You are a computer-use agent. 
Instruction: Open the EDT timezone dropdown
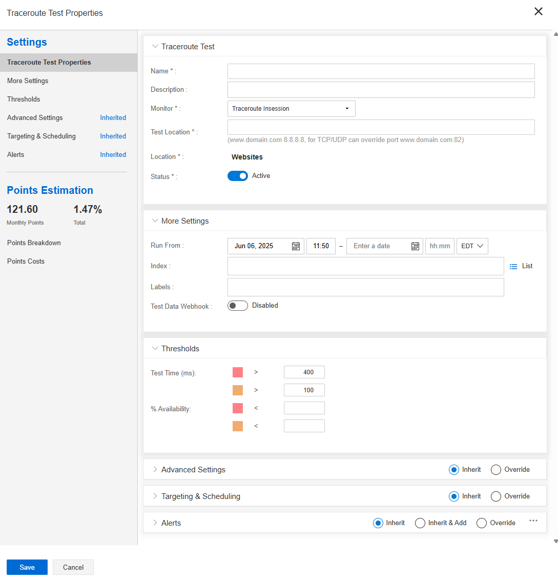tap(472, 246)
